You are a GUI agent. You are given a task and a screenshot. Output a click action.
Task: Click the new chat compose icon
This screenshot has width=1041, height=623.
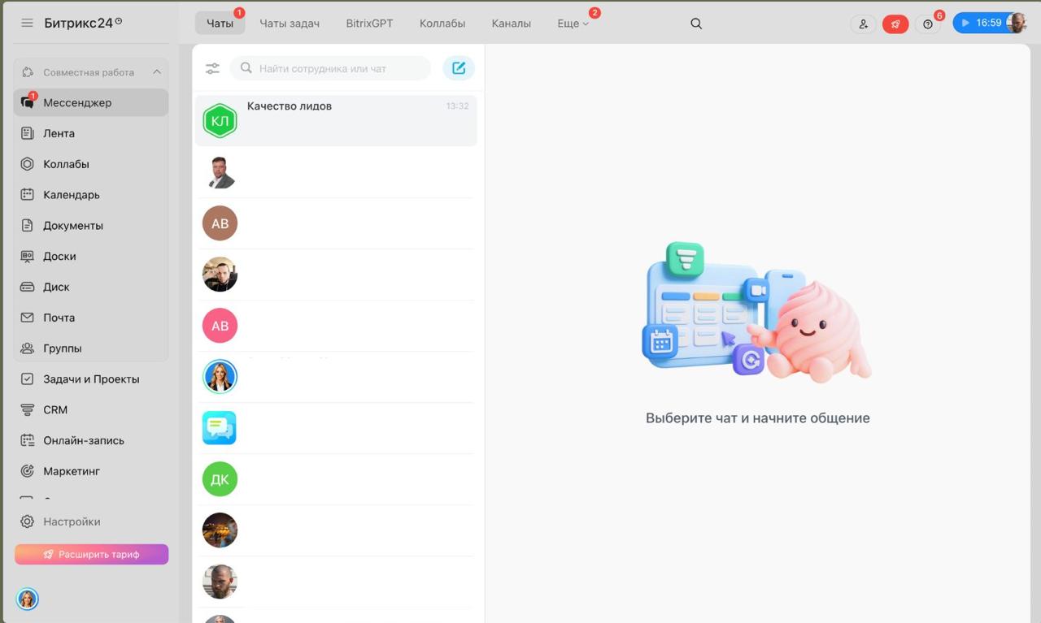tap(459, 68)
